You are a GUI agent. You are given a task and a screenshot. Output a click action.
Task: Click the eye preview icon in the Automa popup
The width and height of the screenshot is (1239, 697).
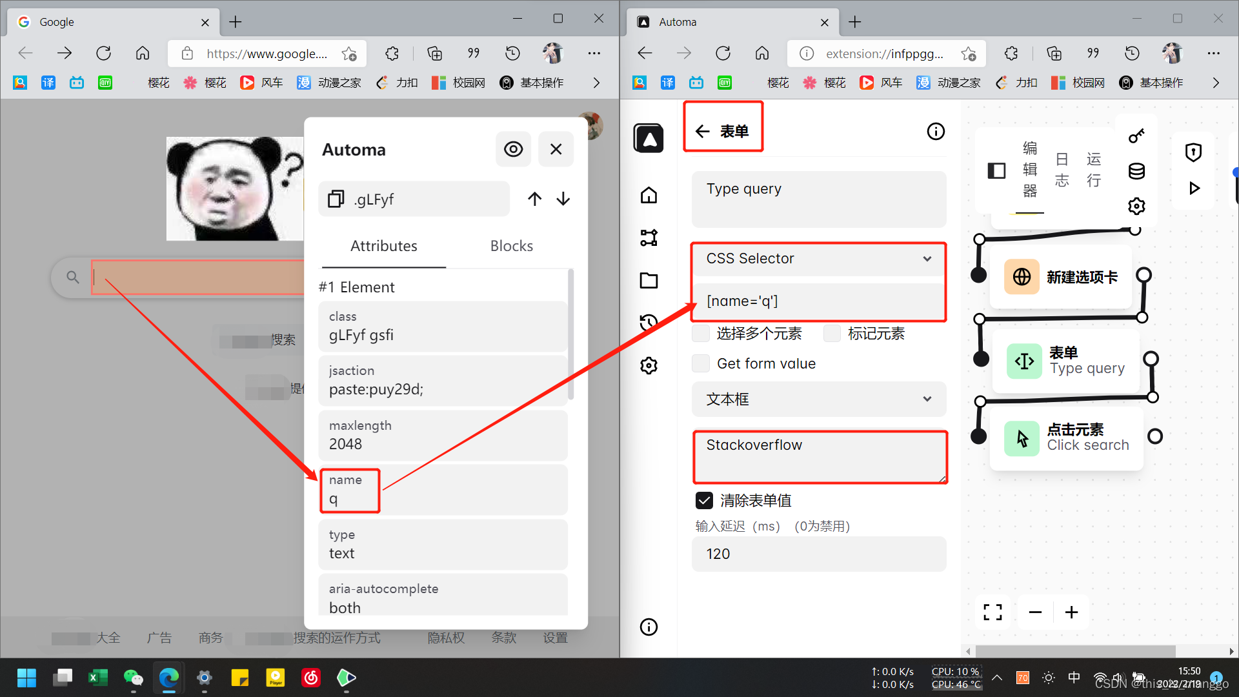pyautogui.click(x=513, y=149)
